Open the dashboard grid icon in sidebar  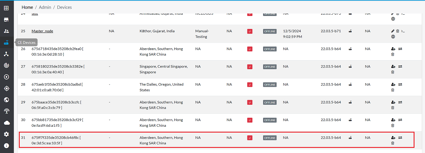[6, 8]
